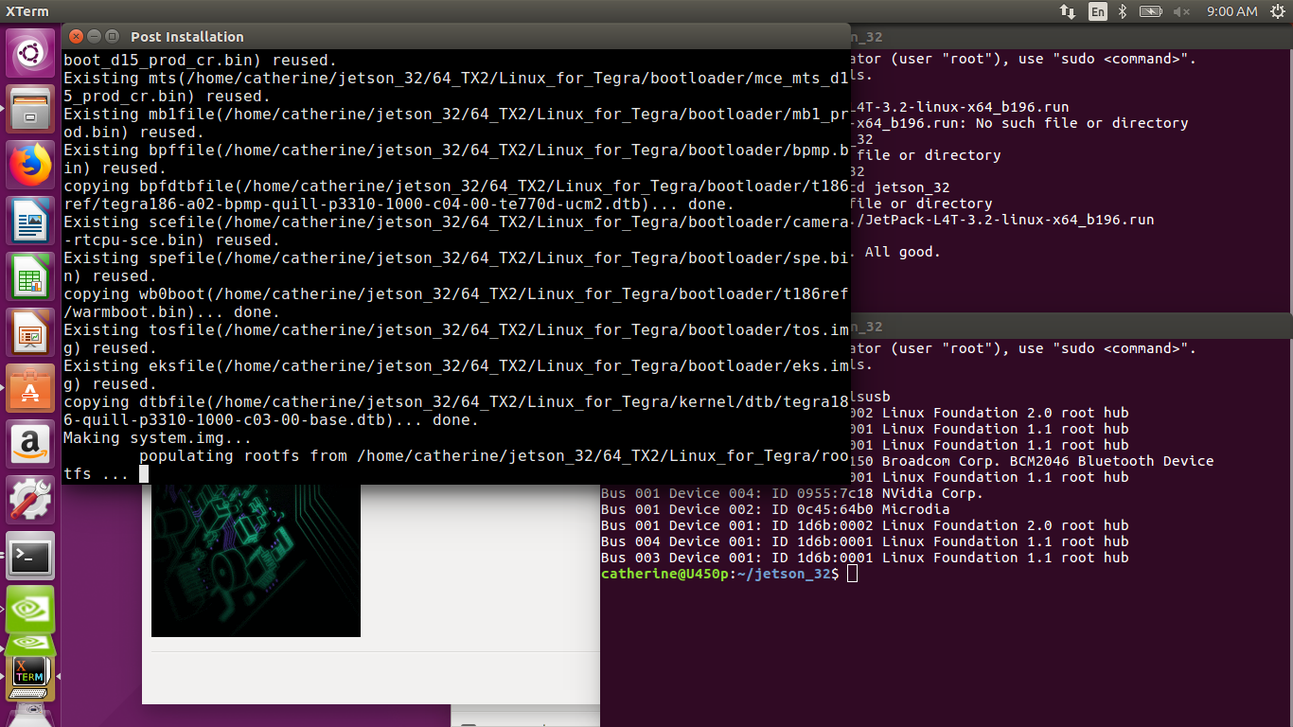The height and width of the screenshot is (727, 1293).
Task: Open the Ubuntu Software center icon
Action: (31, 388)
